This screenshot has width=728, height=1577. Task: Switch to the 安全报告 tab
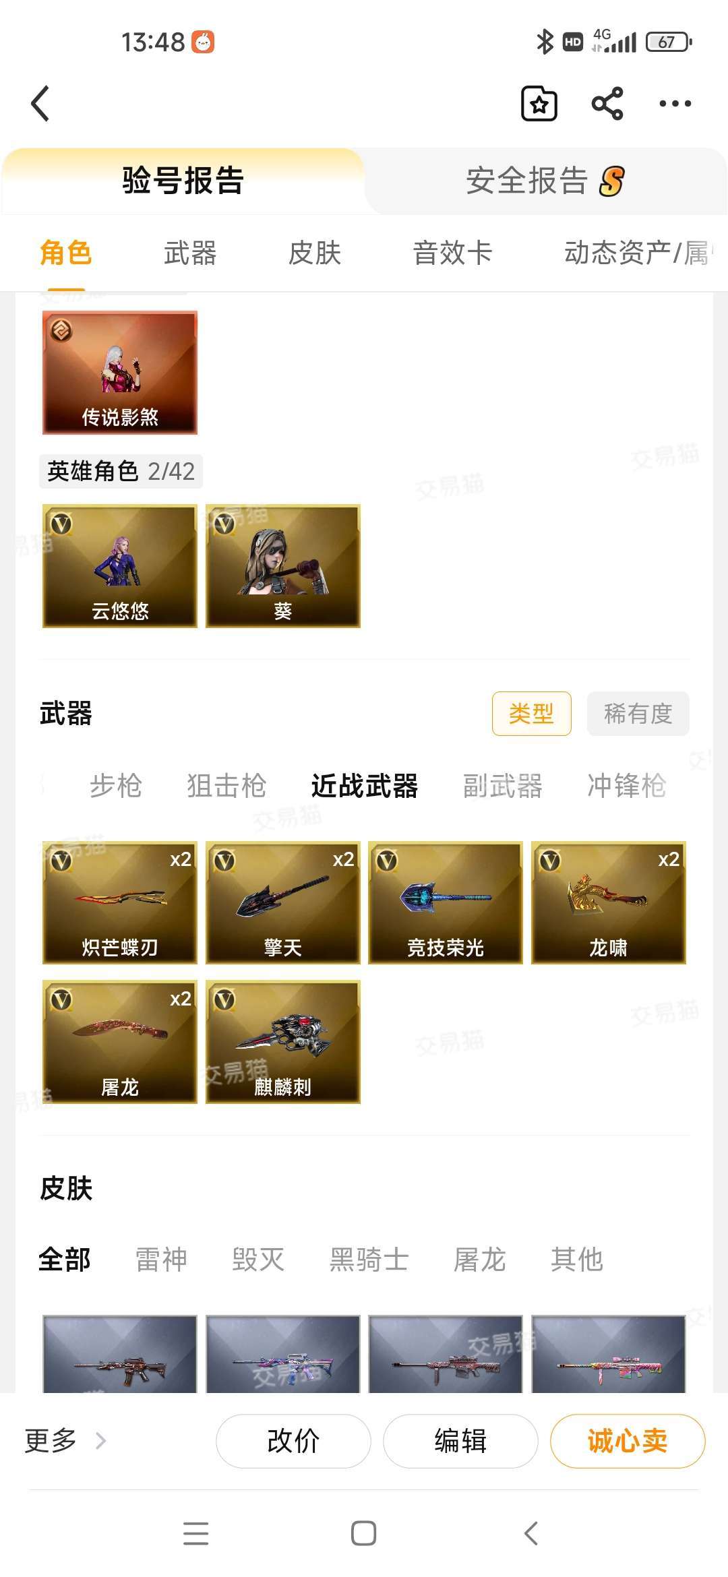[x=545, y=181]
